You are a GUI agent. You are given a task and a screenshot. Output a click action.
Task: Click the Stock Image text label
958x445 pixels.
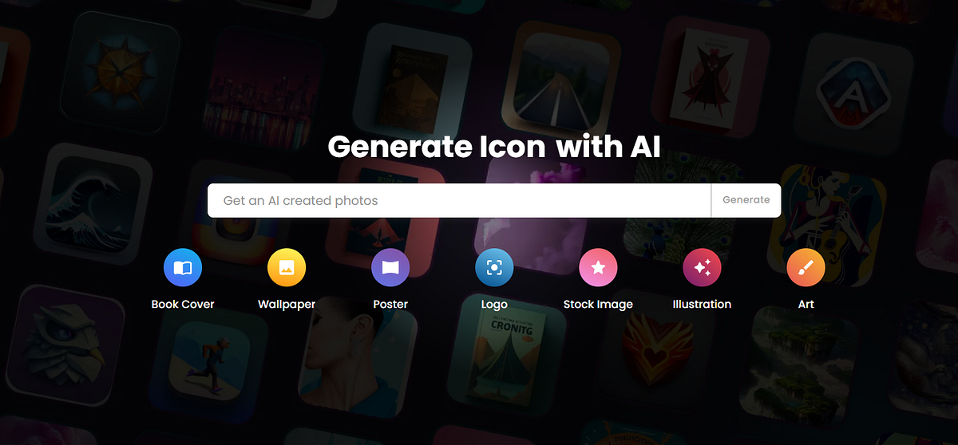(x=598, y=304)
